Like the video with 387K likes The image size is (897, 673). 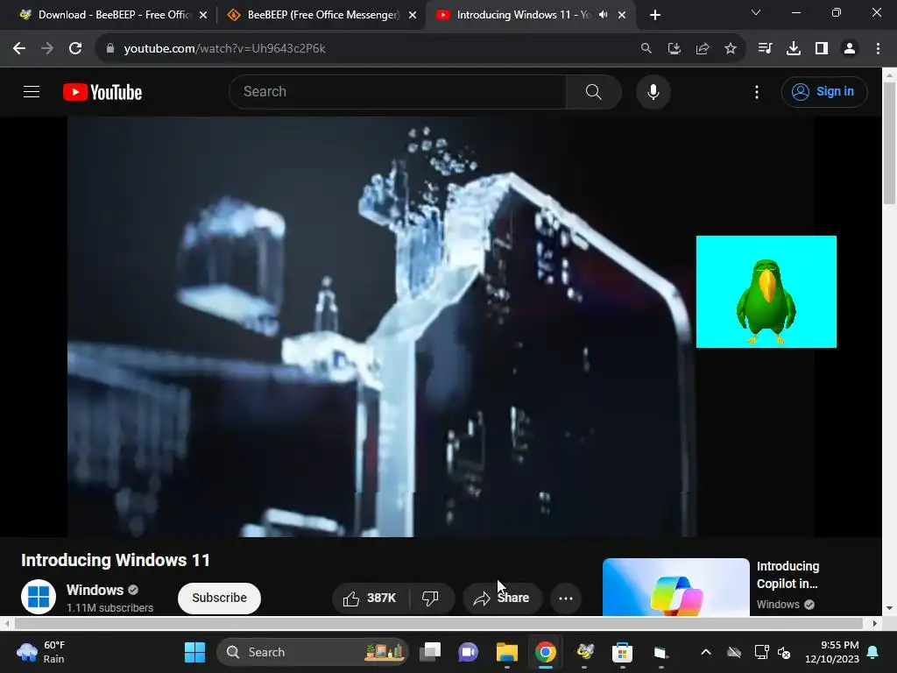pos(371,598)
